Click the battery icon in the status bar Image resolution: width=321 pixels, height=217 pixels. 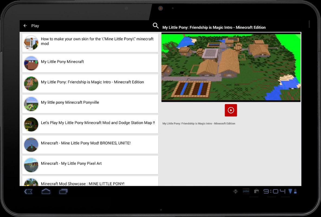click(x=295, y=192)
